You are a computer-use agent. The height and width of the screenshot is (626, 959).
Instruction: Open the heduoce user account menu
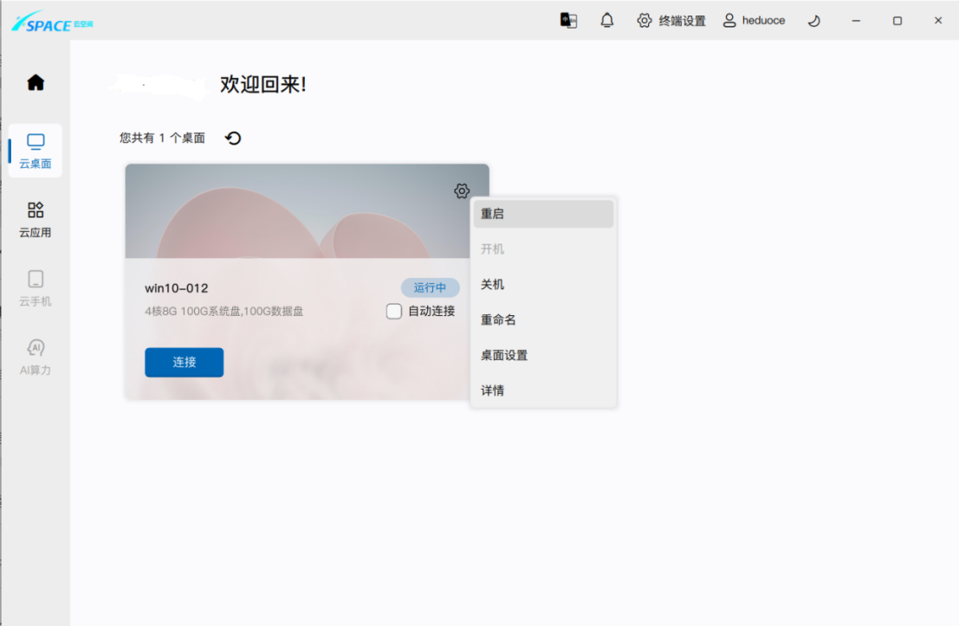tap(754, 21)
